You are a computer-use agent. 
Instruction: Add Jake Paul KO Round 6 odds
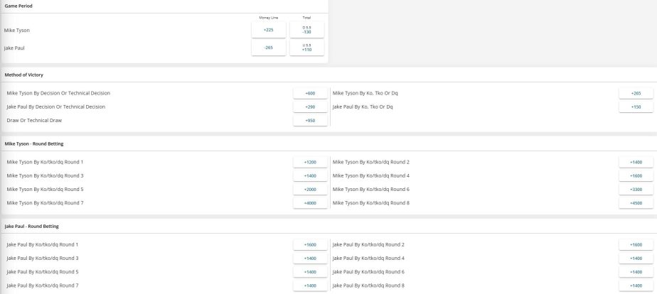636,272
